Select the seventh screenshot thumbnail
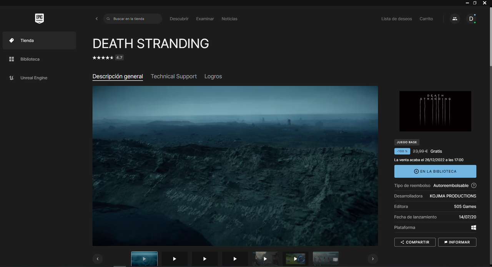This screenshot has width=492, height=267. click(x=326, y=259)
